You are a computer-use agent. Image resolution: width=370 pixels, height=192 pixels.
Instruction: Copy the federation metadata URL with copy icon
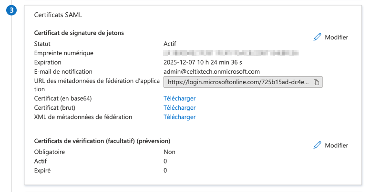coord(317,82)
